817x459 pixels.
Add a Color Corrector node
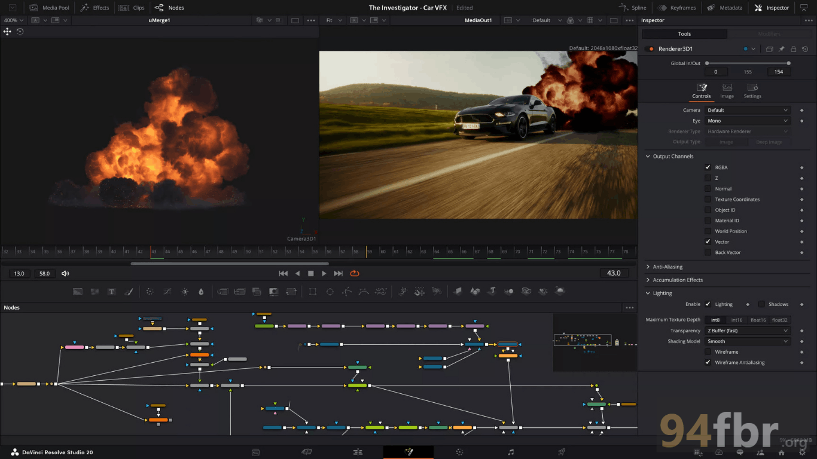tap(150, 292)
